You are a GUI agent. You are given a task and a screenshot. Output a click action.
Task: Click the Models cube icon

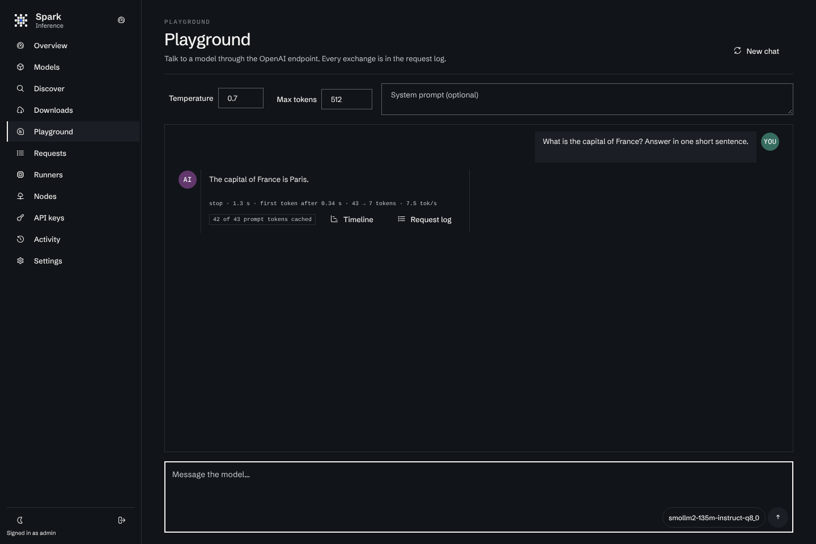coord(20,67)
